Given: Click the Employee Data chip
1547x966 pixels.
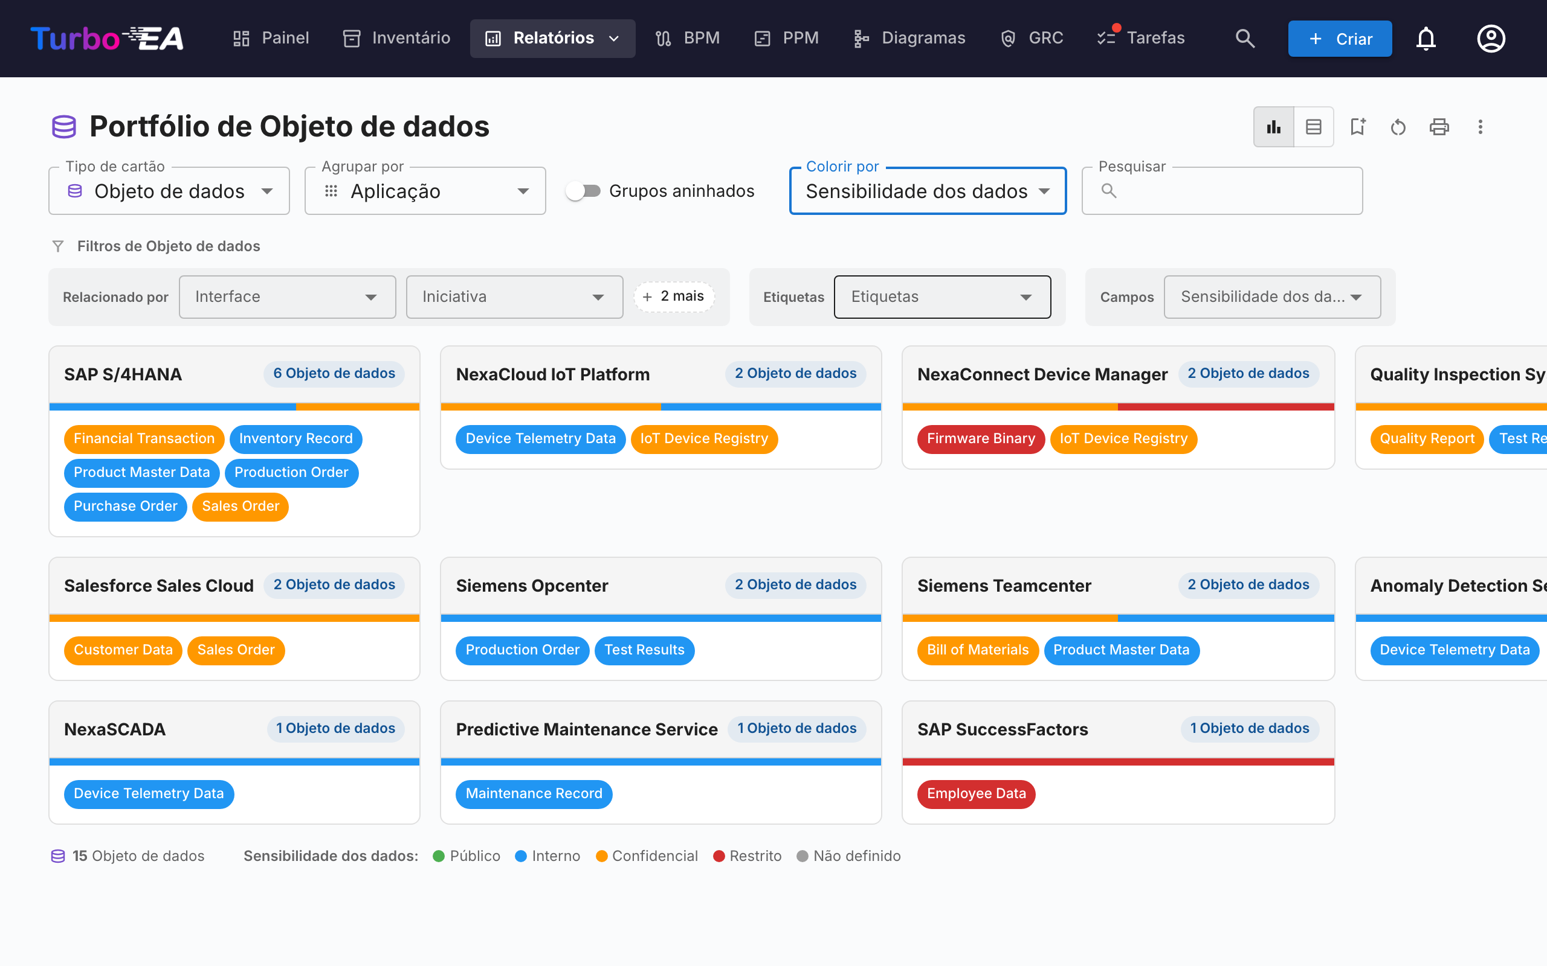Looking at the screenshot, I should click(x=976, y=794).
